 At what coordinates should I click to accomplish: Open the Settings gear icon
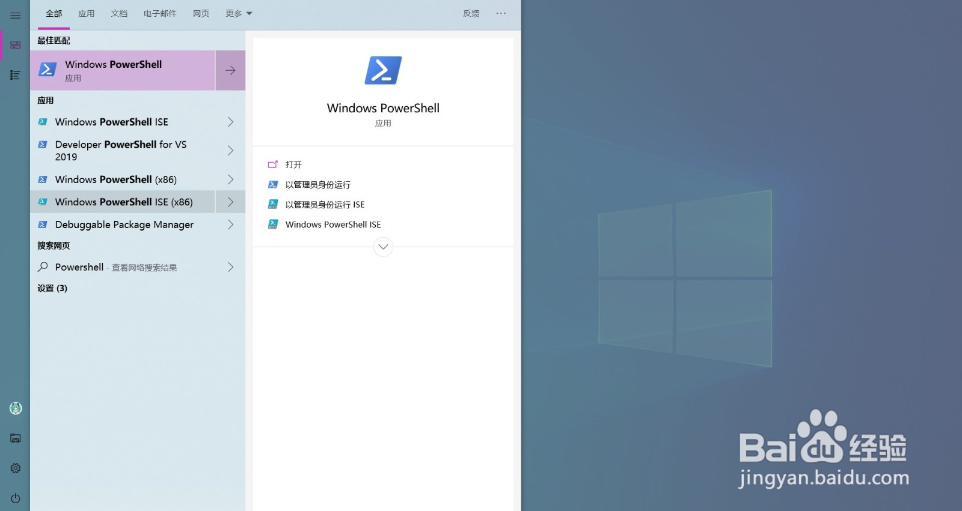pos(16,468)
